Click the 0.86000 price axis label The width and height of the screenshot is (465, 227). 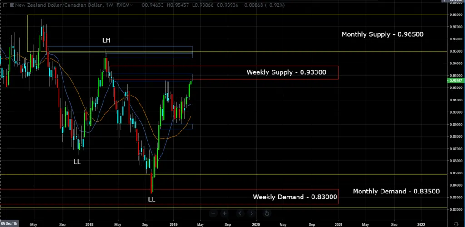point(457,161)
